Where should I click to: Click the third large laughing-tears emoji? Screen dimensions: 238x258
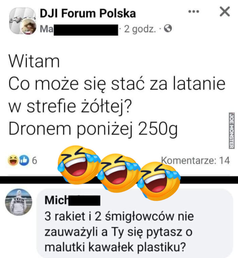click(x=159, y=181)
